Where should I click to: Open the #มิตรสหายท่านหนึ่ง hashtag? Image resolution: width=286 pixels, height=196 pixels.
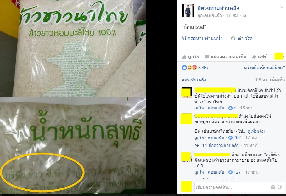[202, 38]
